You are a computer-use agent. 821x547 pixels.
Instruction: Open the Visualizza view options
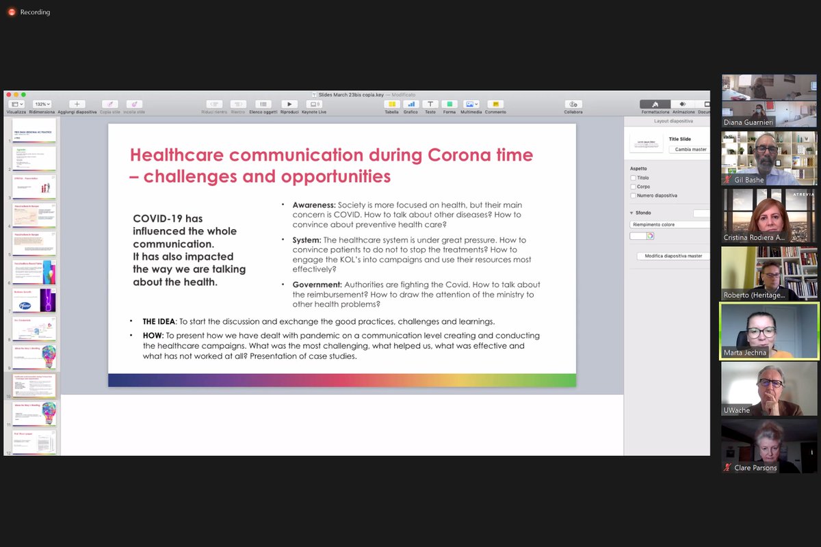16,104
